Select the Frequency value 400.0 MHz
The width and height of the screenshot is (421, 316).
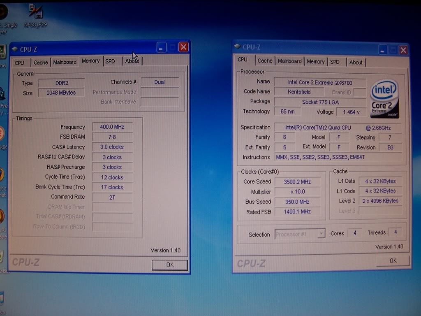tap(112, 127)
